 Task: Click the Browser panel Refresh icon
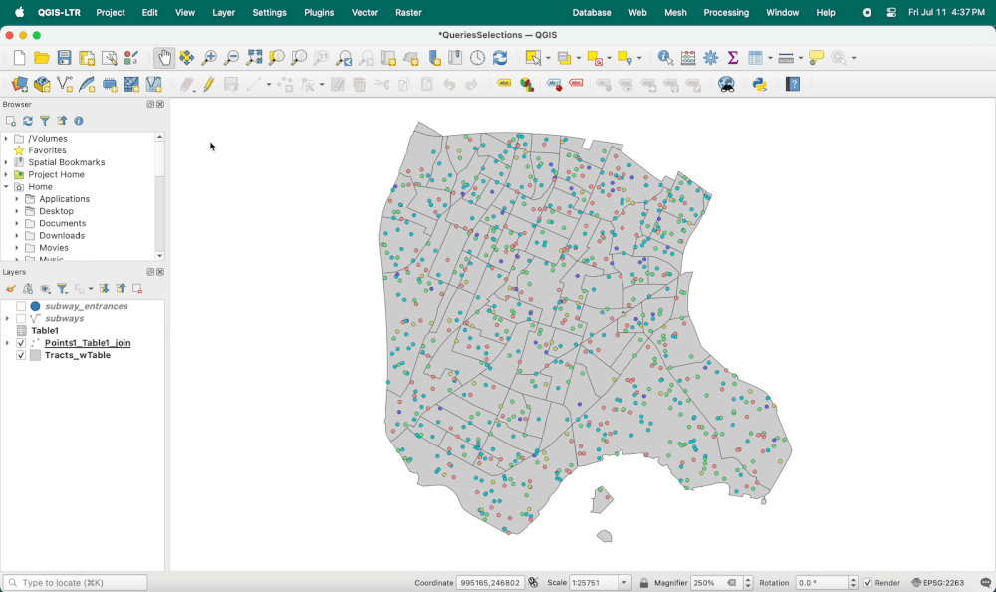(x=27, y=121)
